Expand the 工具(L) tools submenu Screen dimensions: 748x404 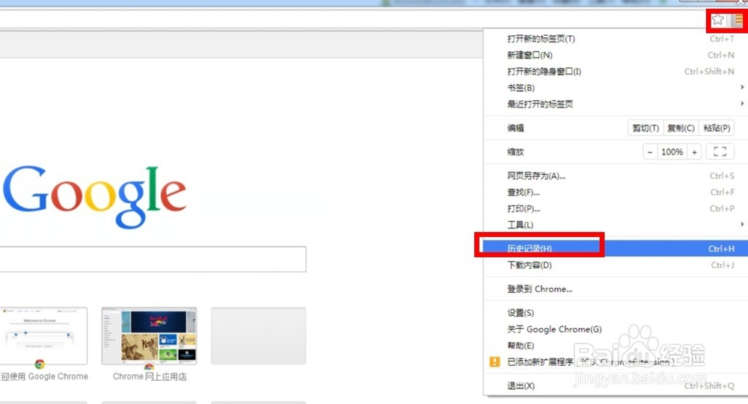(616, 224)
